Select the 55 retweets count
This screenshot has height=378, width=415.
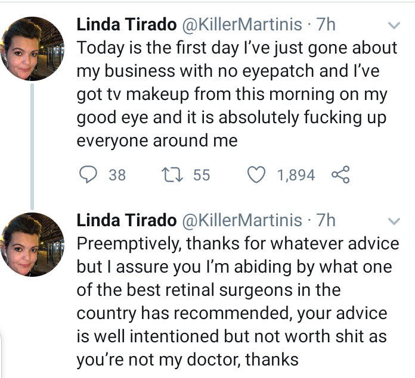(202, 175)
